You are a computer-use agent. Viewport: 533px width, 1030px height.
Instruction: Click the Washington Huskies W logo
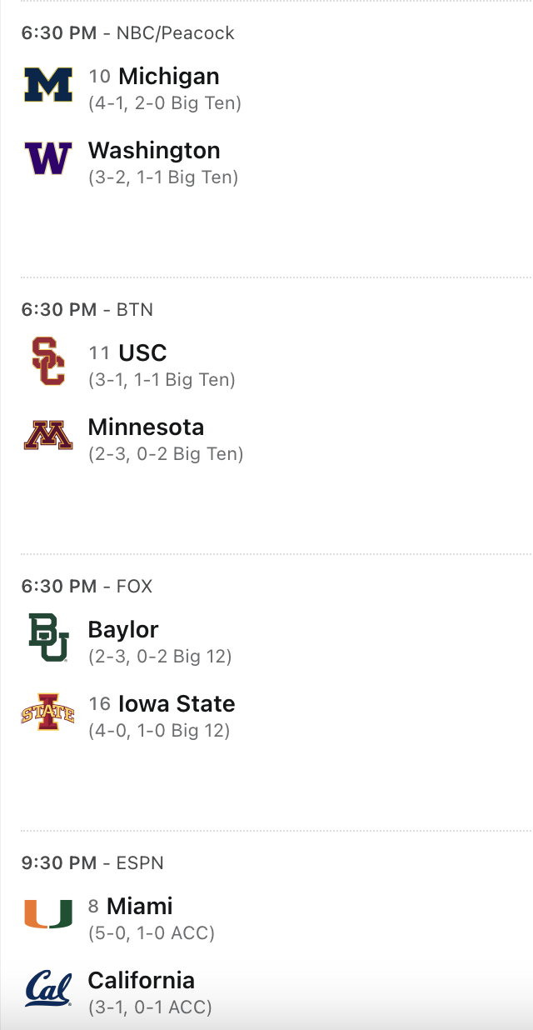click(x=48, y=158)
